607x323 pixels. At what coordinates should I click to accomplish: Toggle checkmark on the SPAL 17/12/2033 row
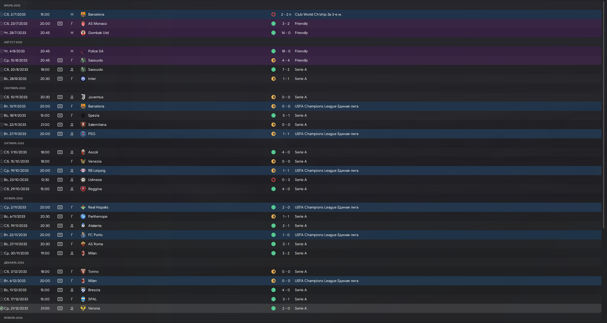point(2,299)
